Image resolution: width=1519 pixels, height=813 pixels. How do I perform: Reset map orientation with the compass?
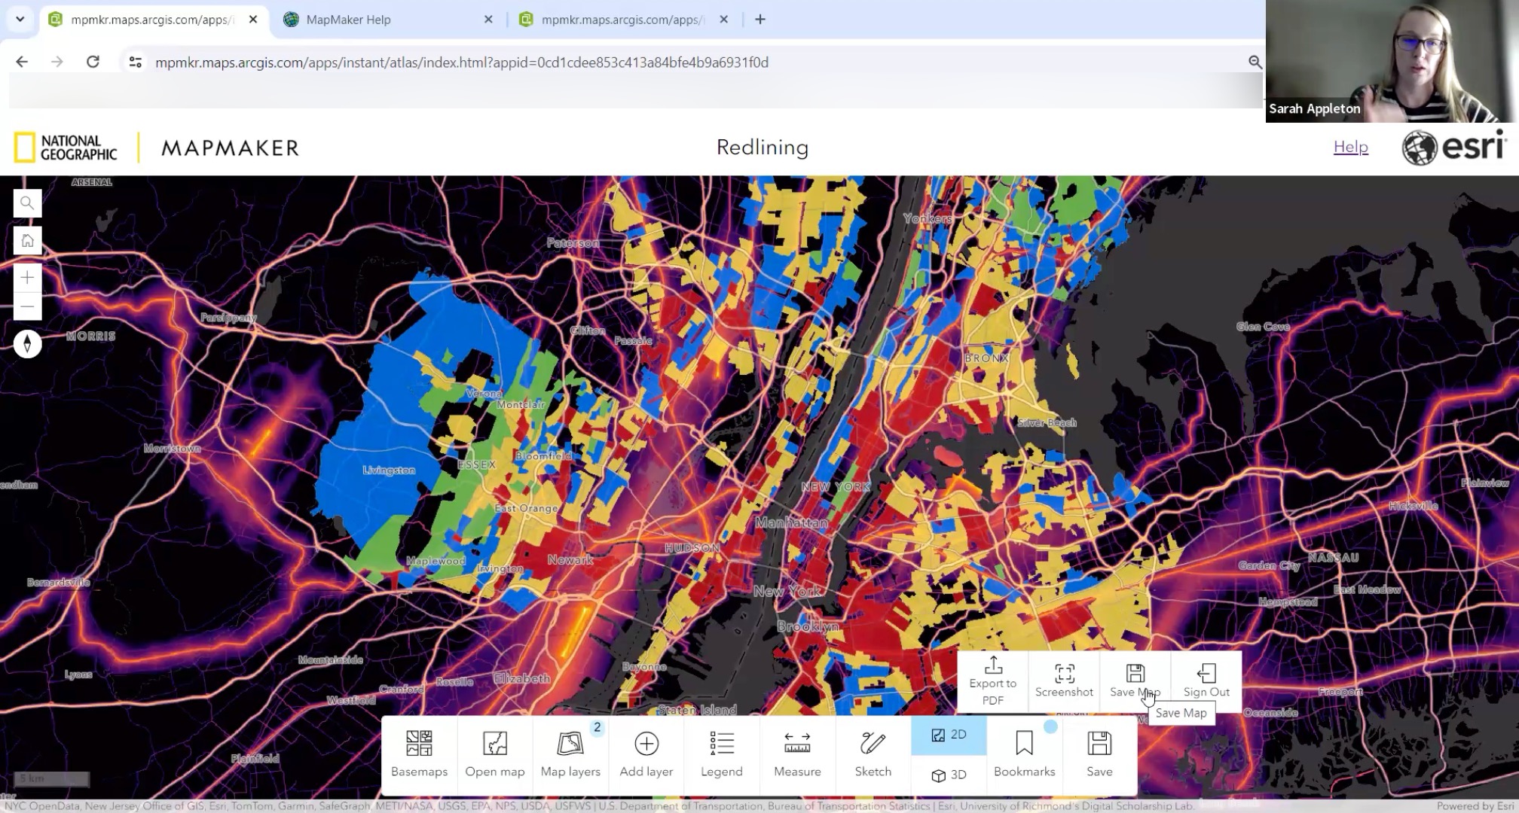click(x=27, y=345)
